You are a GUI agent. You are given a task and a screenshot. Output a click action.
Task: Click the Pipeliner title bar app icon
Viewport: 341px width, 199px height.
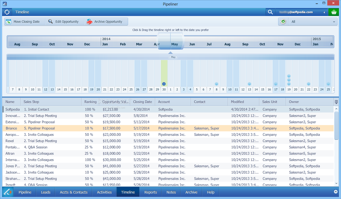(4, 4)
